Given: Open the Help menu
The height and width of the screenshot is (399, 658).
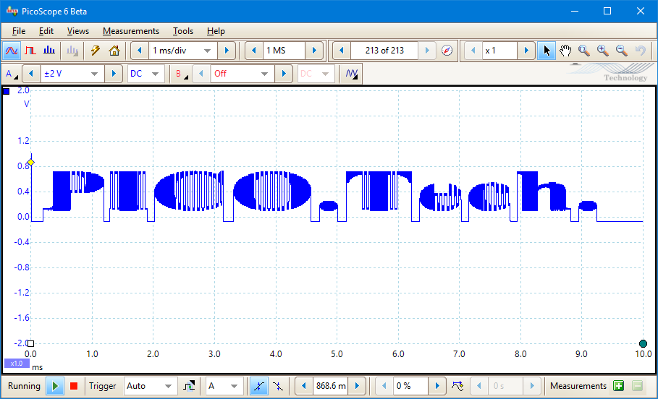Looking at the screenshot, I should tap(216, 31).
